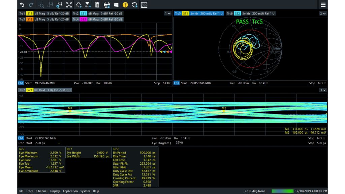Click the Undo arrow icon
345x194 pixels.
pyautogui.click(x=22, y=5)
